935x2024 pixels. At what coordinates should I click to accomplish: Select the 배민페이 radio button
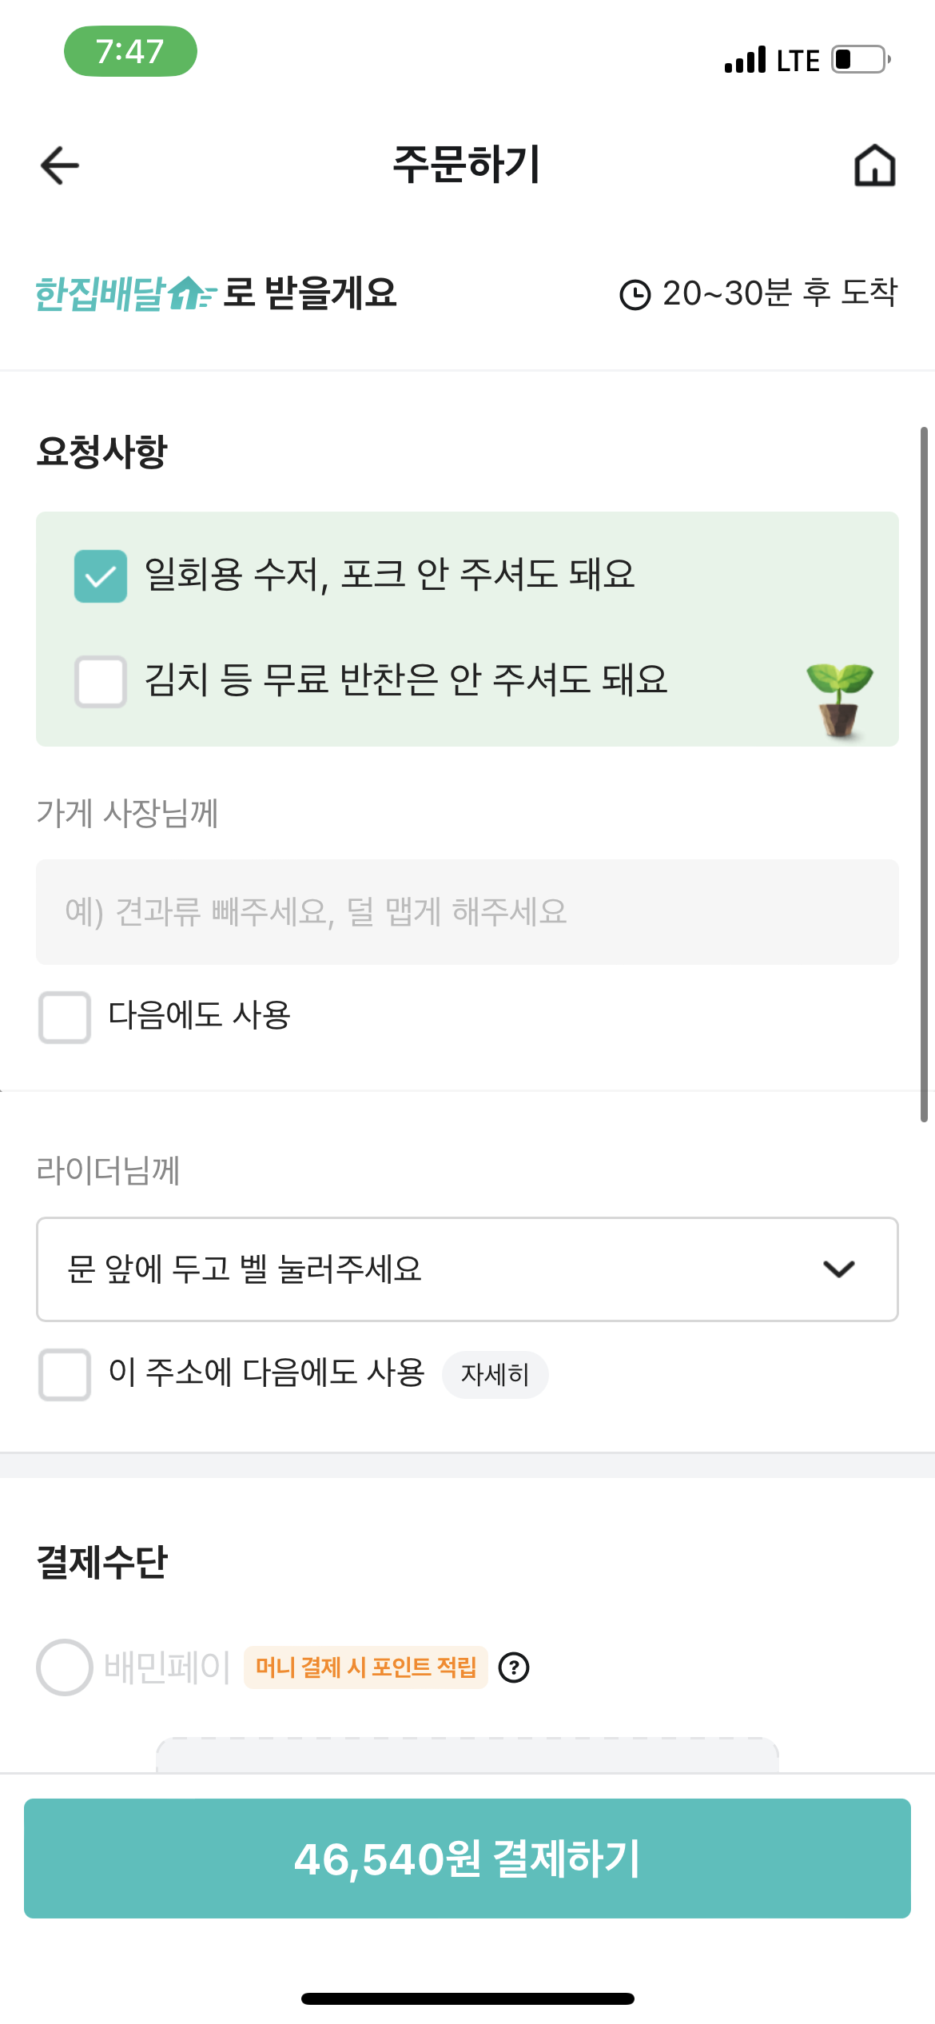click(65, 1667)
